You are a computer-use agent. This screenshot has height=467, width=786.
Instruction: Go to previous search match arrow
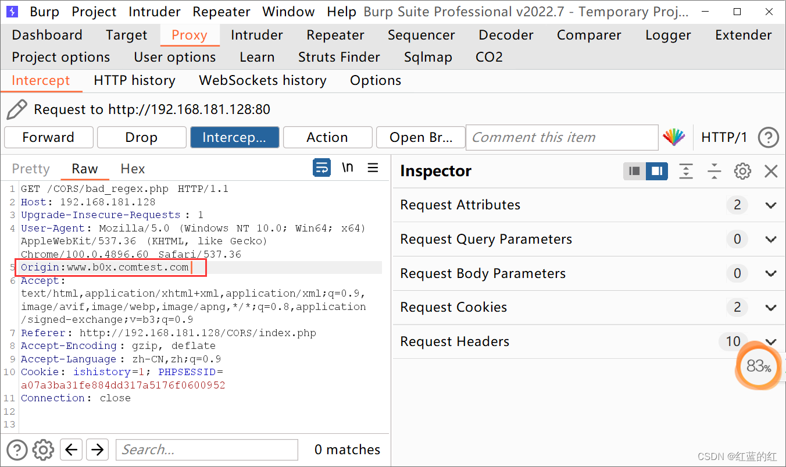[71, 450]
